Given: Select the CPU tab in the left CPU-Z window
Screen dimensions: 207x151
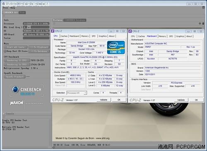Looking at the screenshot, I should click(x=55, y=36).
